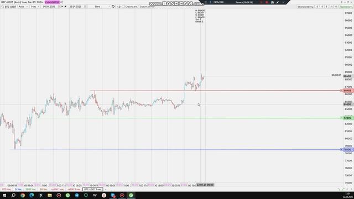Select the blue 78500 level handle

point(347,150)
